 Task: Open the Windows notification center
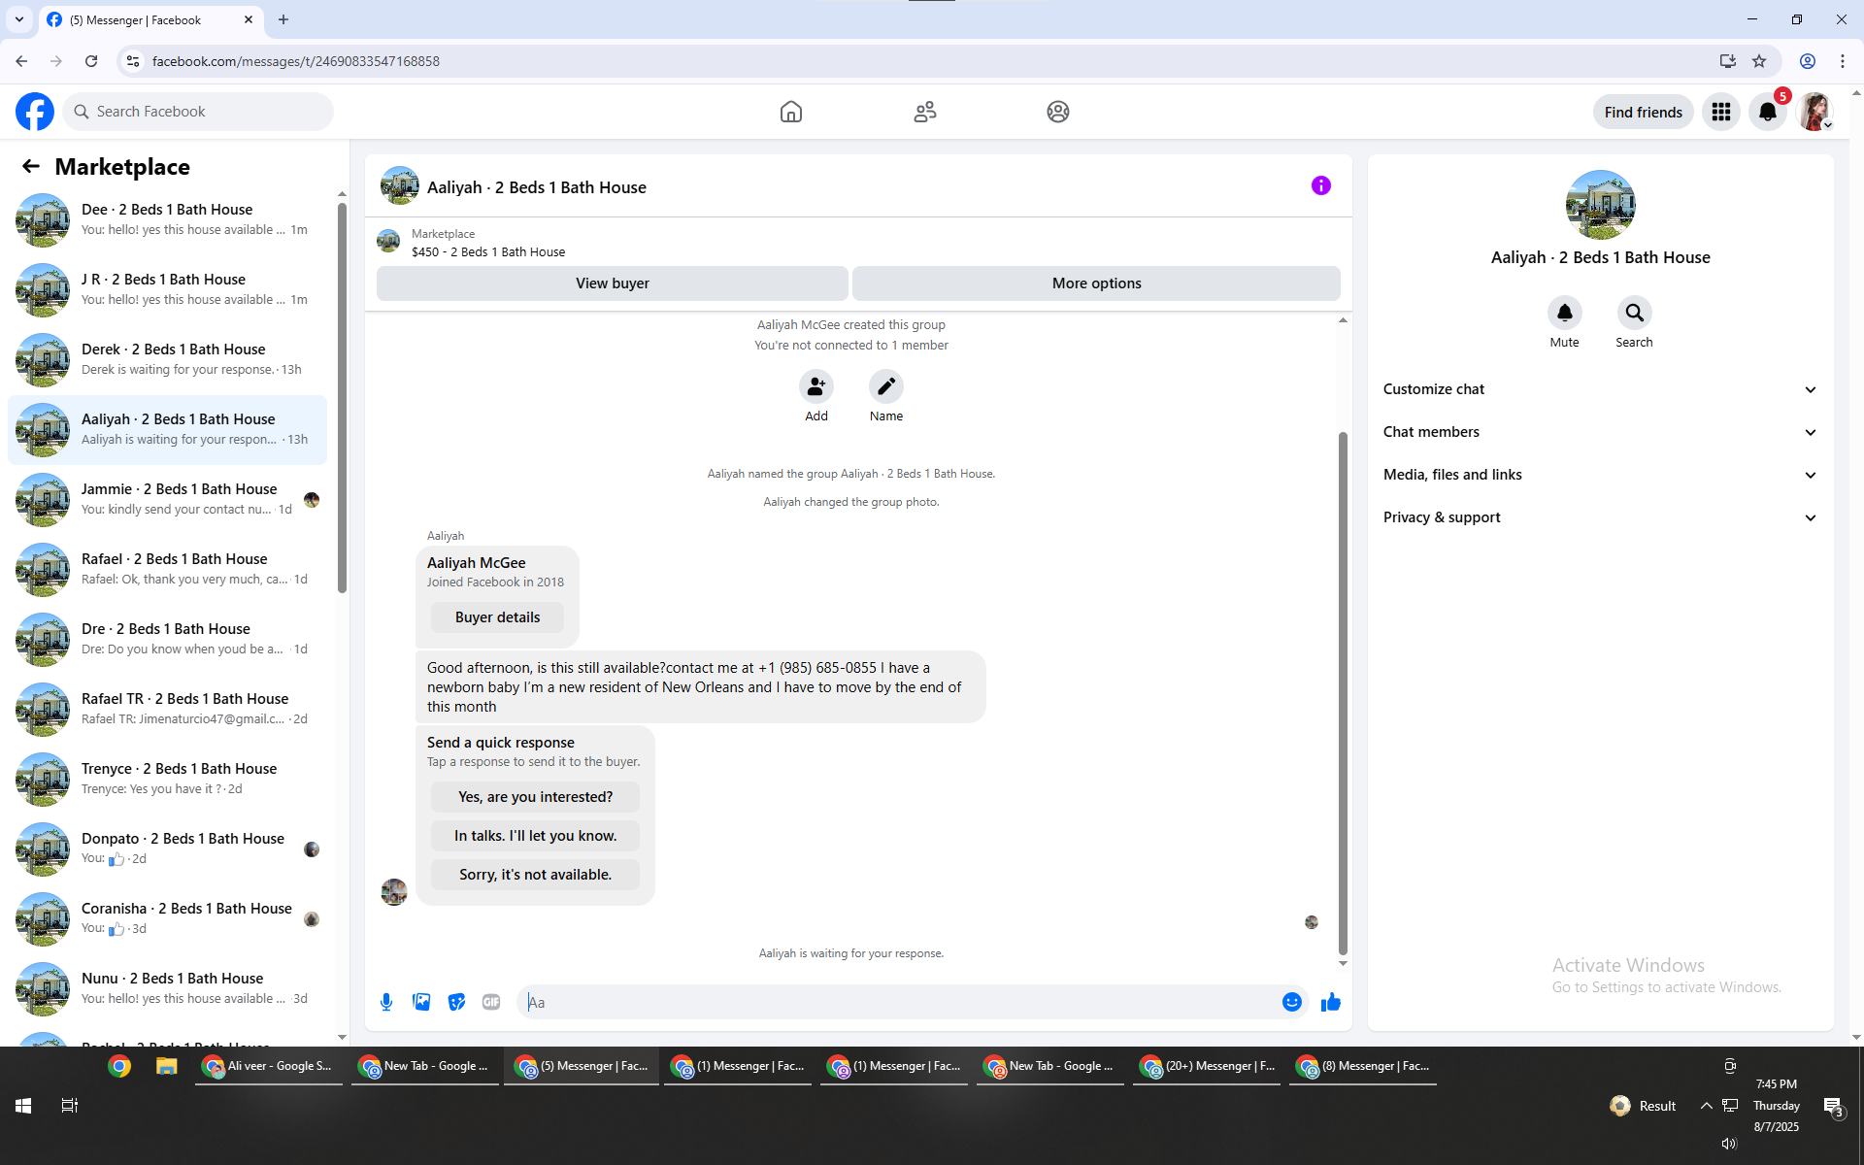[1833, 1107]
